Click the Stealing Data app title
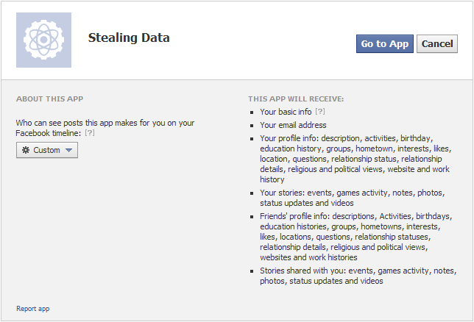This screenshot has height=322, width=474. point(129,37)
